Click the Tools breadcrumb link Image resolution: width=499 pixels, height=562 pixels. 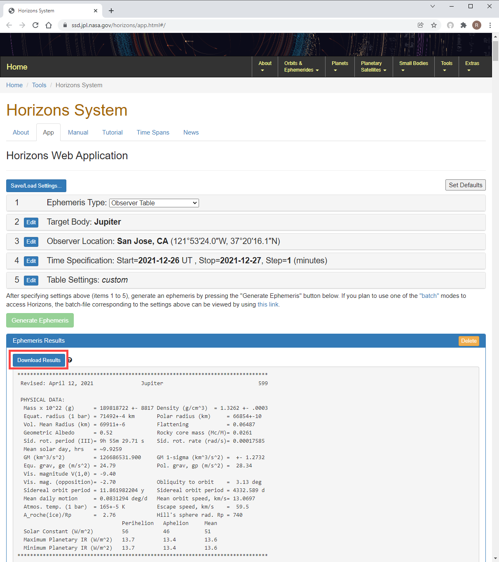click(39, 85)
